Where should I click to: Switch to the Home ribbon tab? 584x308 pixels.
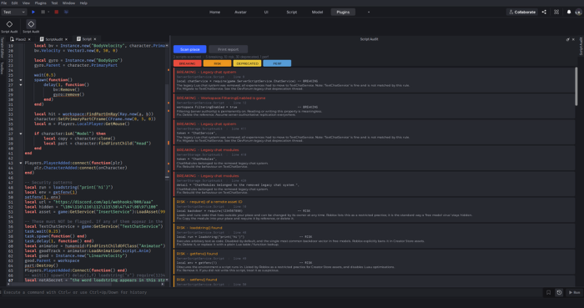point(214,12)
